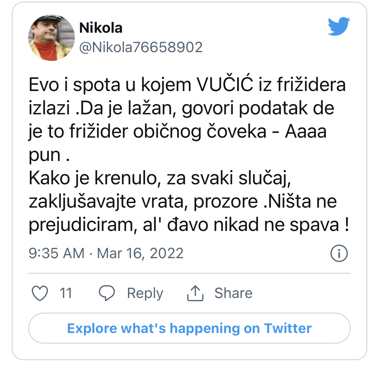Click the Twitter bird logo
Screen dimensions: 379x367
point(339,26)
